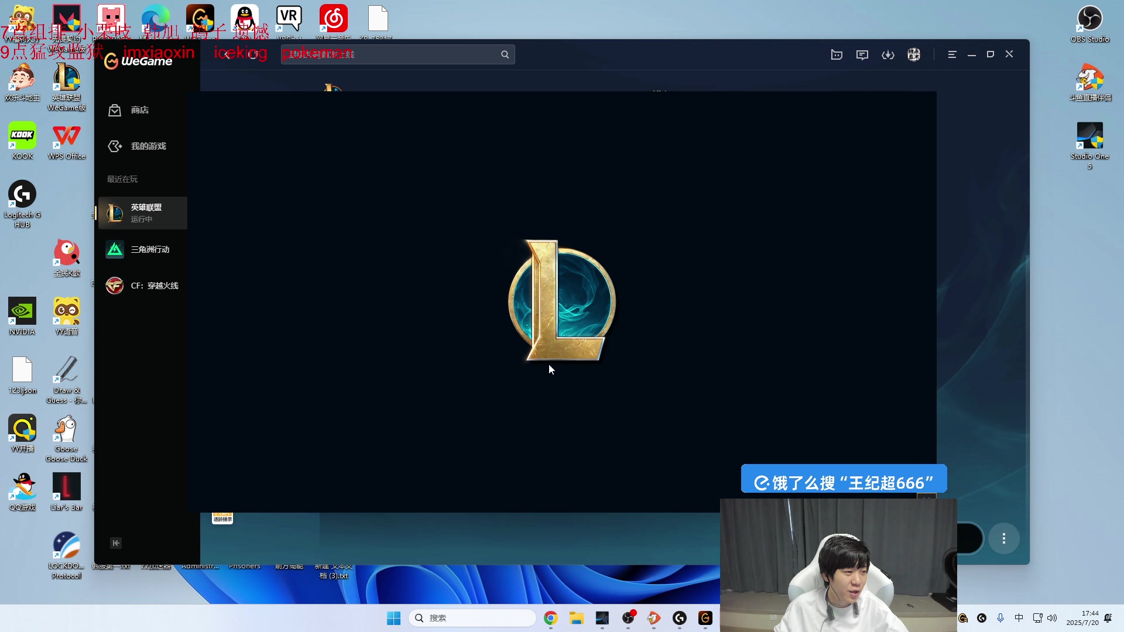The height and width of the screenshot is (632, 1124).
Task: Open Windows Start menu
Action: 393,618
